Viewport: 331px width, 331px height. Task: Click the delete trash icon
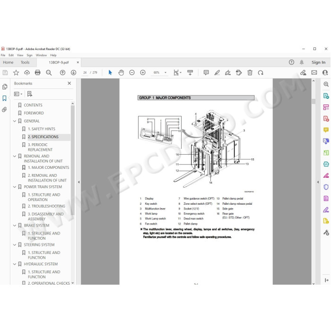(x=250, y=73)
